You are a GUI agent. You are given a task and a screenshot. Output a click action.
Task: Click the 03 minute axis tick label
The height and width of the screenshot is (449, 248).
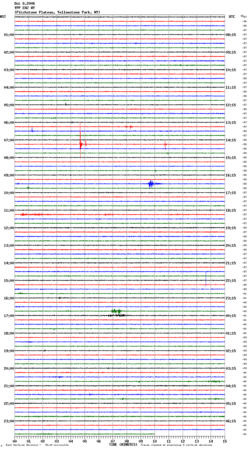(57, 441)
